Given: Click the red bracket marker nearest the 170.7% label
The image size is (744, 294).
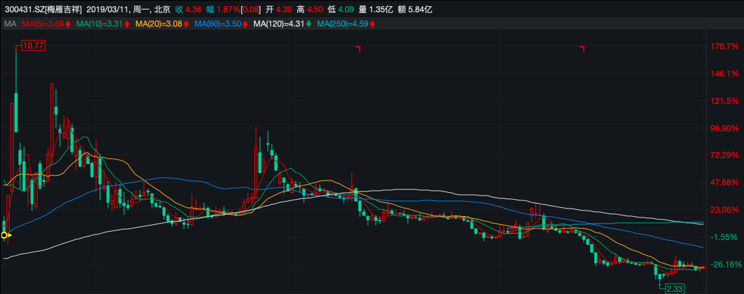Looking at the screenshot, I should (582, 49).
